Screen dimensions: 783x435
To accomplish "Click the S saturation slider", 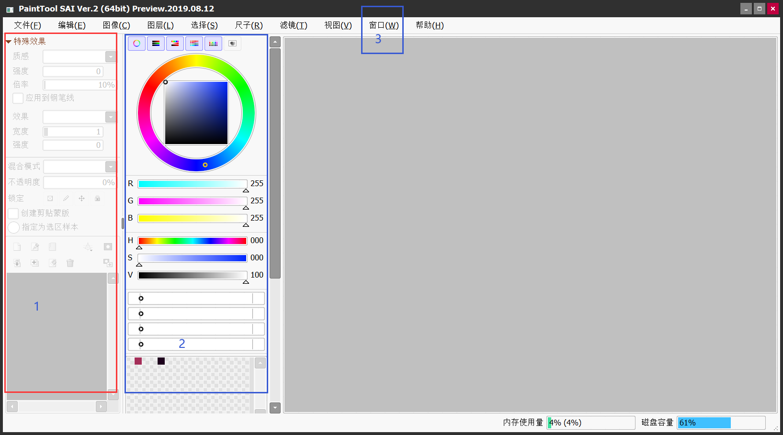I will point(193,258).
